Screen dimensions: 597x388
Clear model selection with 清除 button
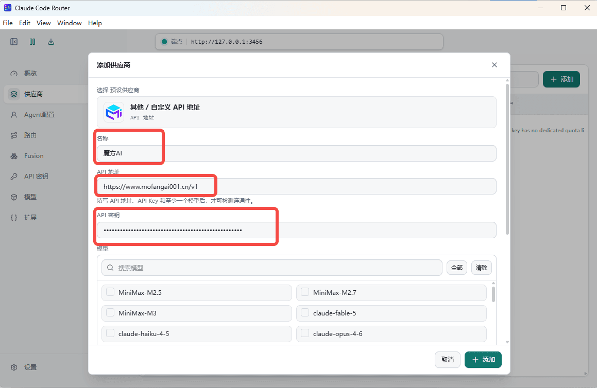[x=481, y=268]
